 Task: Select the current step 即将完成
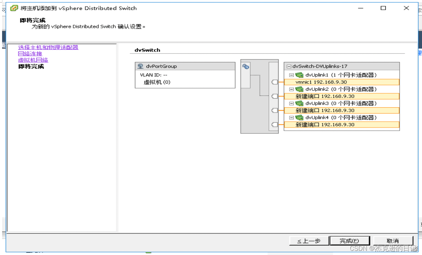(x=31, y=66)
